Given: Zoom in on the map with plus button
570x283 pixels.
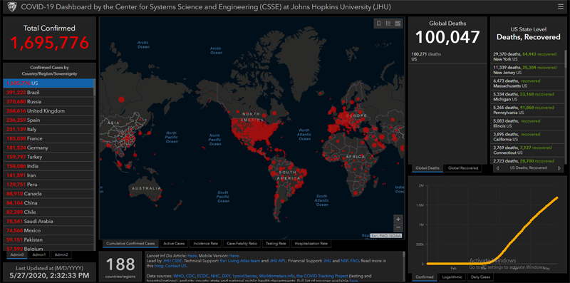Looking at the screenshot, I should (x=398, y=220).
